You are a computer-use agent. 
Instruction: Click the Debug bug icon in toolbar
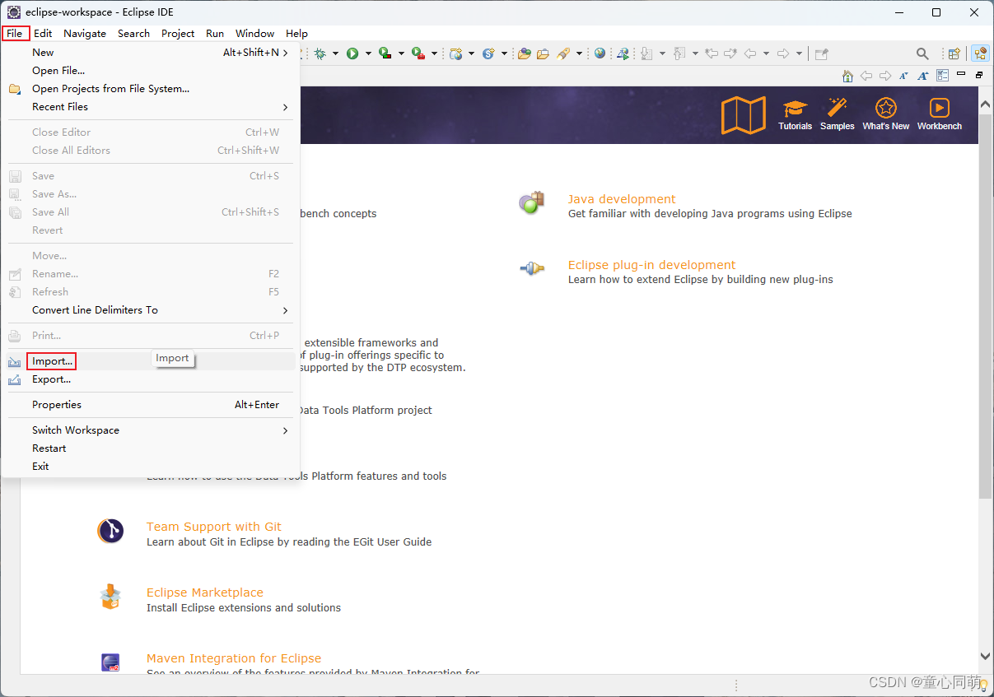pyautogui.click(x=320, y=53)
